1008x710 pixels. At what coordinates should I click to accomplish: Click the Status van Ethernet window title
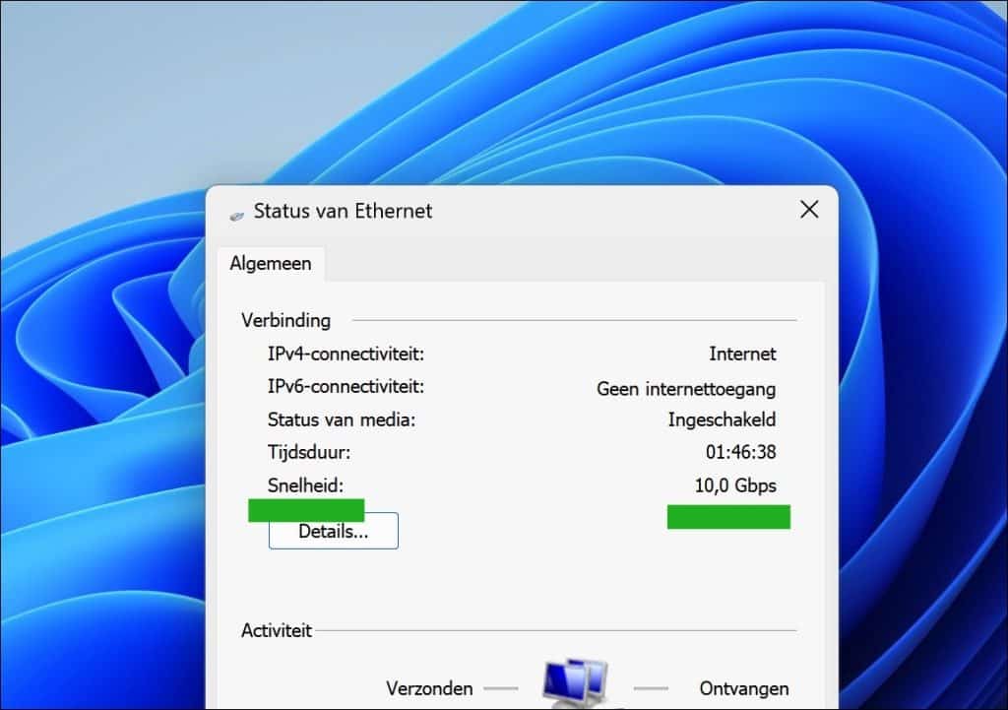[x=343, y=211]
